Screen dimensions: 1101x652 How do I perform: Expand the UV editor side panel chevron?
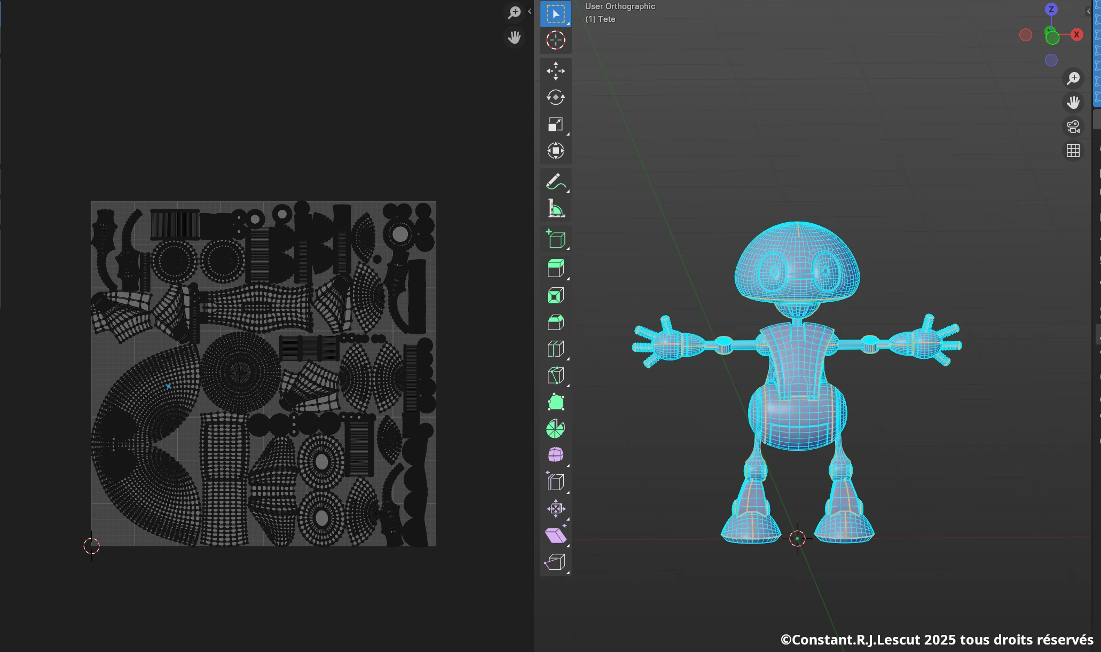[529, 11]
